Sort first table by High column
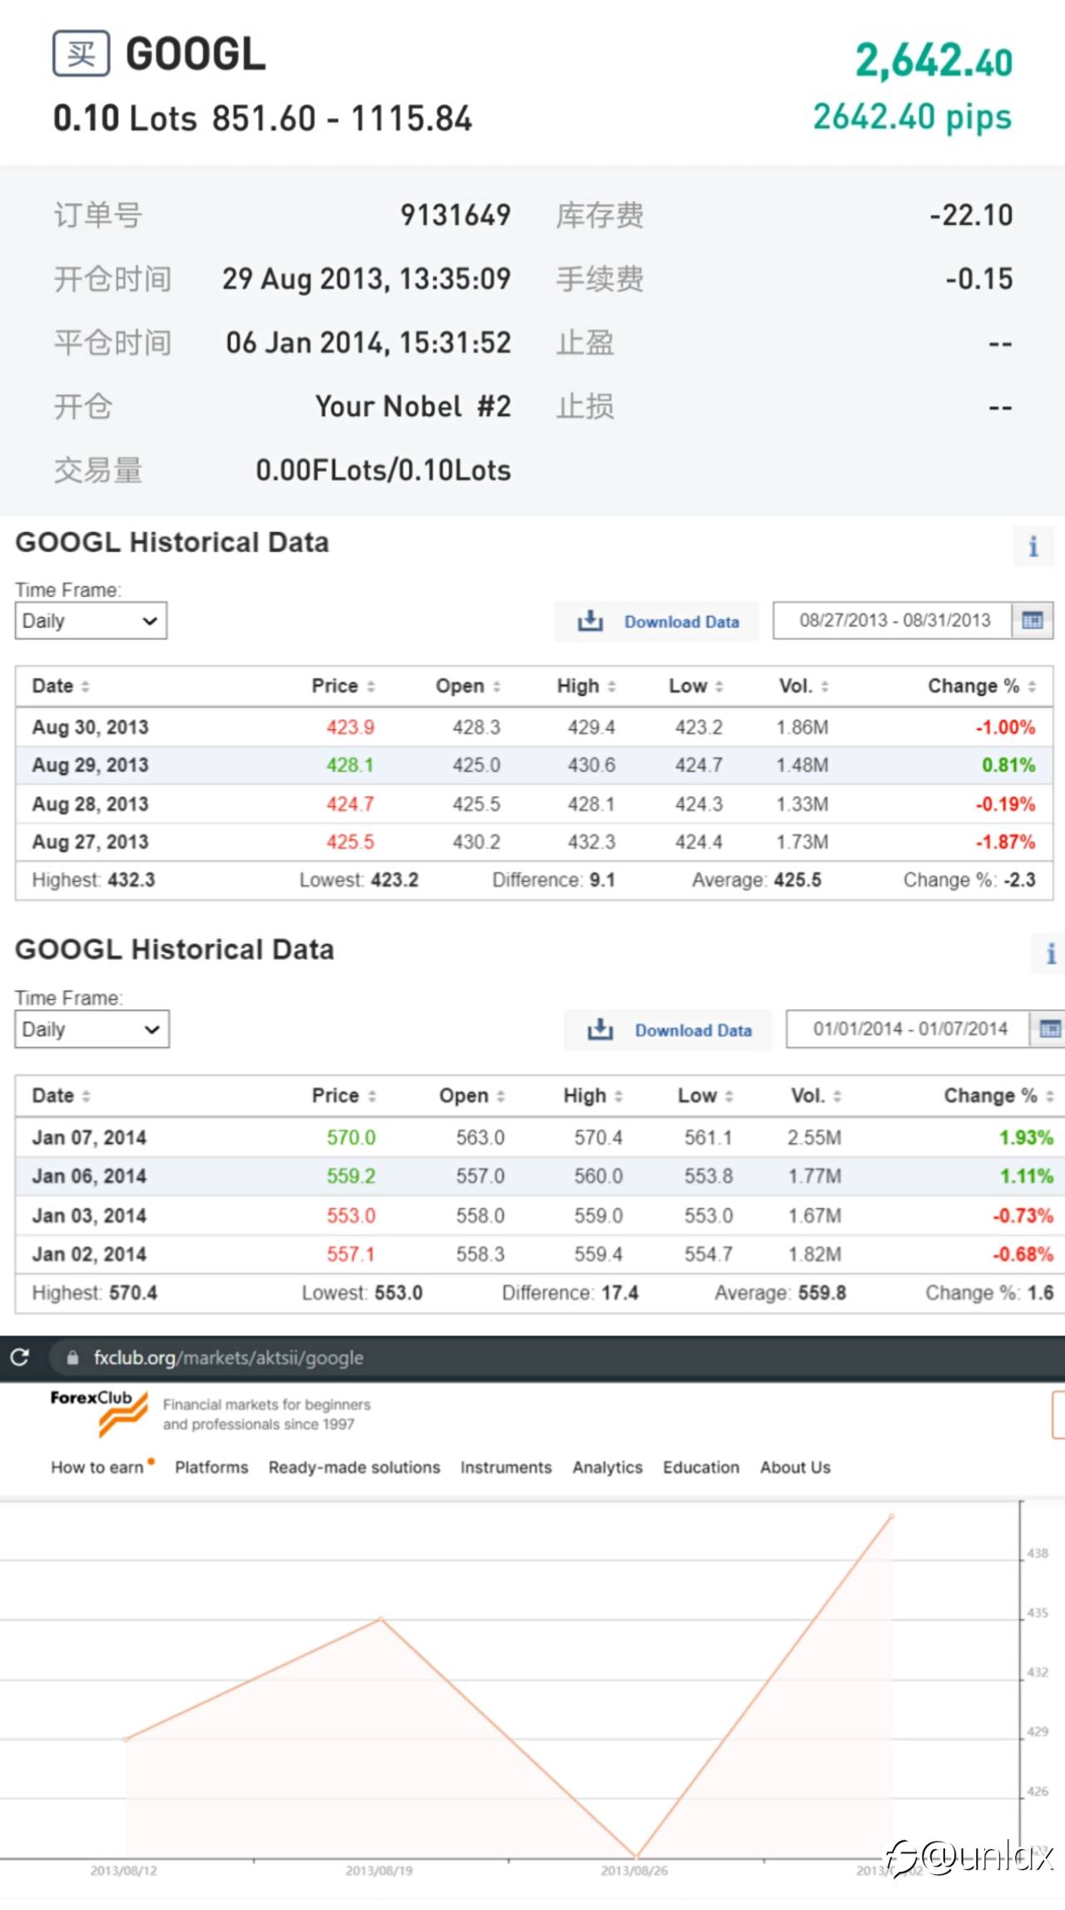 (612, 686)
